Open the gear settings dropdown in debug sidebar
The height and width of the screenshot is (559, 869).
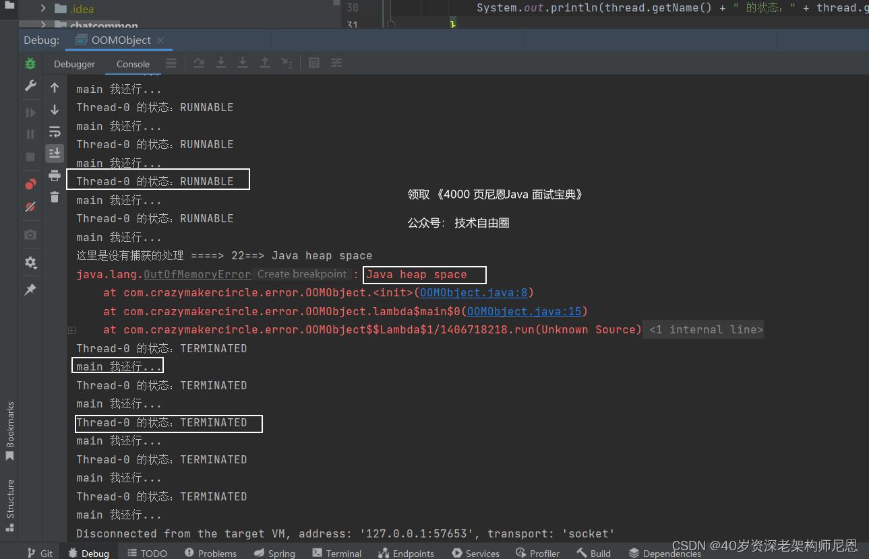30,263
